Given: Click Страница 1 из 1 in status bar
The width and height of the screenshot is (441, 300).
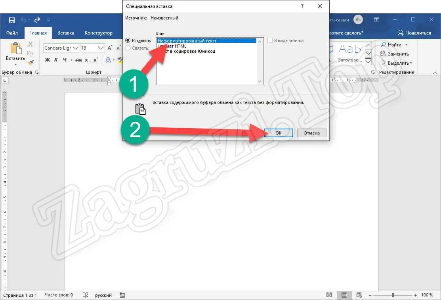Looking at the screenshot, I should 20,295.
